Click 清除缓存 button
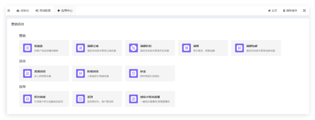Viewport: 315px width, 120px height. (x=290, y=11)
